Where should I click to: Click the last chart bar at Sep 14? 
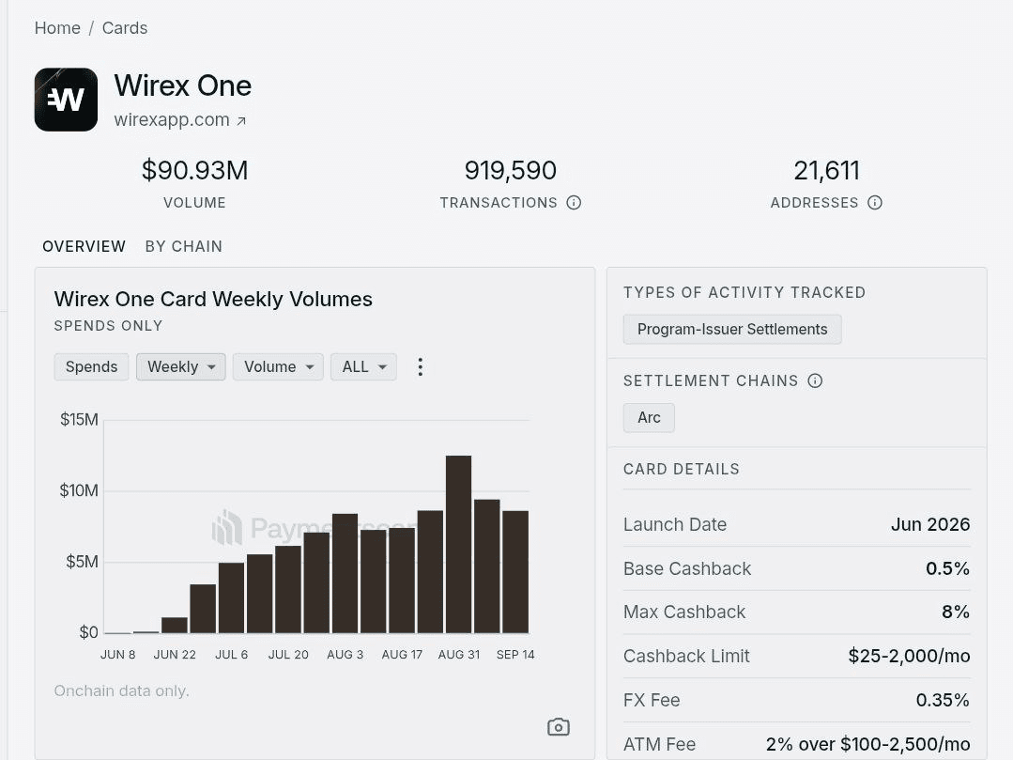(x=515, y=572)
